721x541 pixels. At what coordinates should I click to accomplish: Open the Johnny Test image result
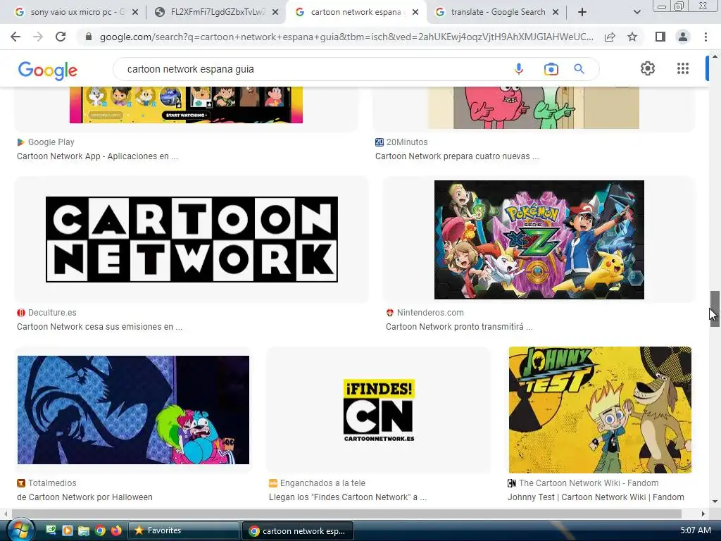pos(600,409)
